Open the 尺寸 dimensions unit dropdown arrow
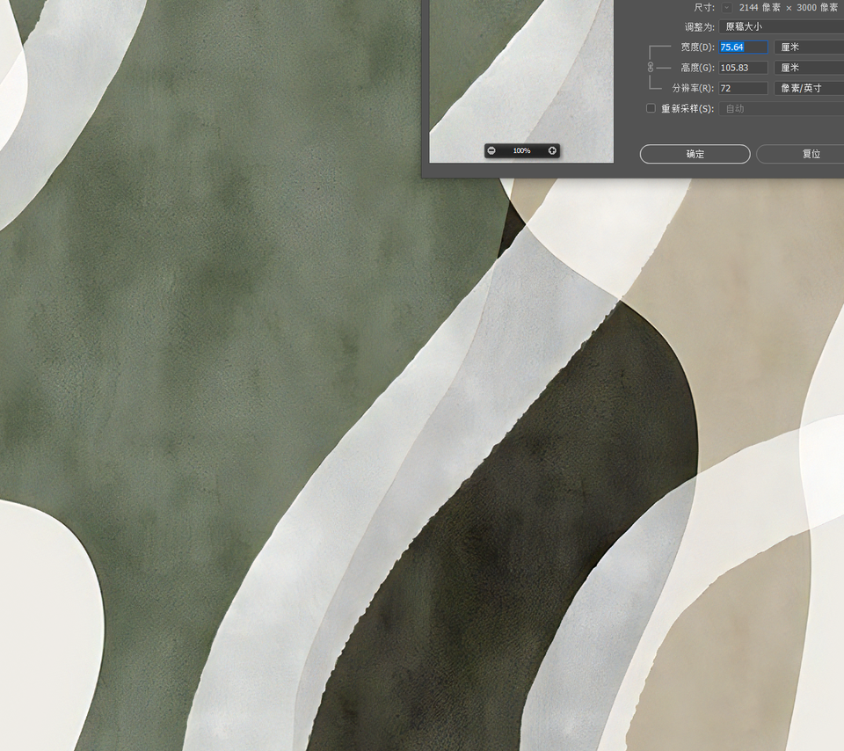Viewport: 844px width, 751px height. tap(726, 7)
